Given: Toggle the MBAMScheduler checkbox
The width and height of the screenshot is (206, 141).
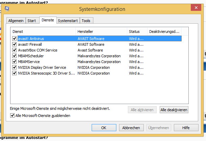Looking at the screenshot, I should pyautogui.click(x=14, y=56).
